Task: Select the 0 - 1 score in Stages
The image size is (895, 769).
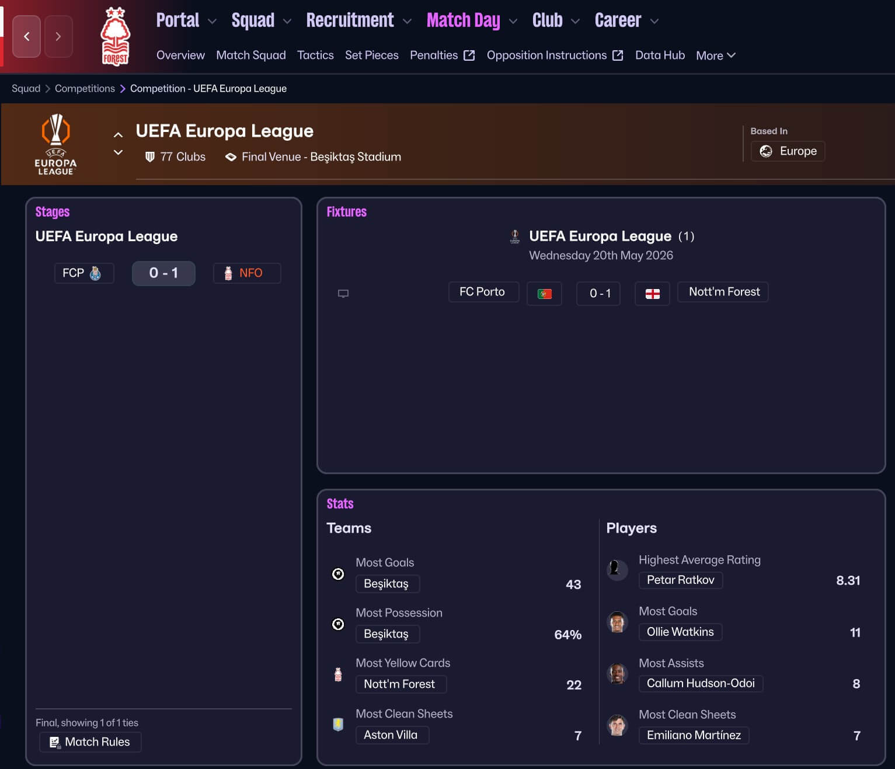Action: tap(163, 273)
